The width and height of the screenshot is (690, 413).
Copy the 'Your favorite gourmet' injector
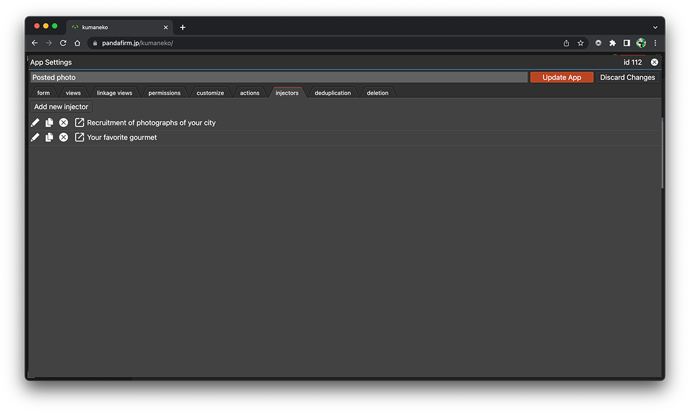[x=49, y=137]
